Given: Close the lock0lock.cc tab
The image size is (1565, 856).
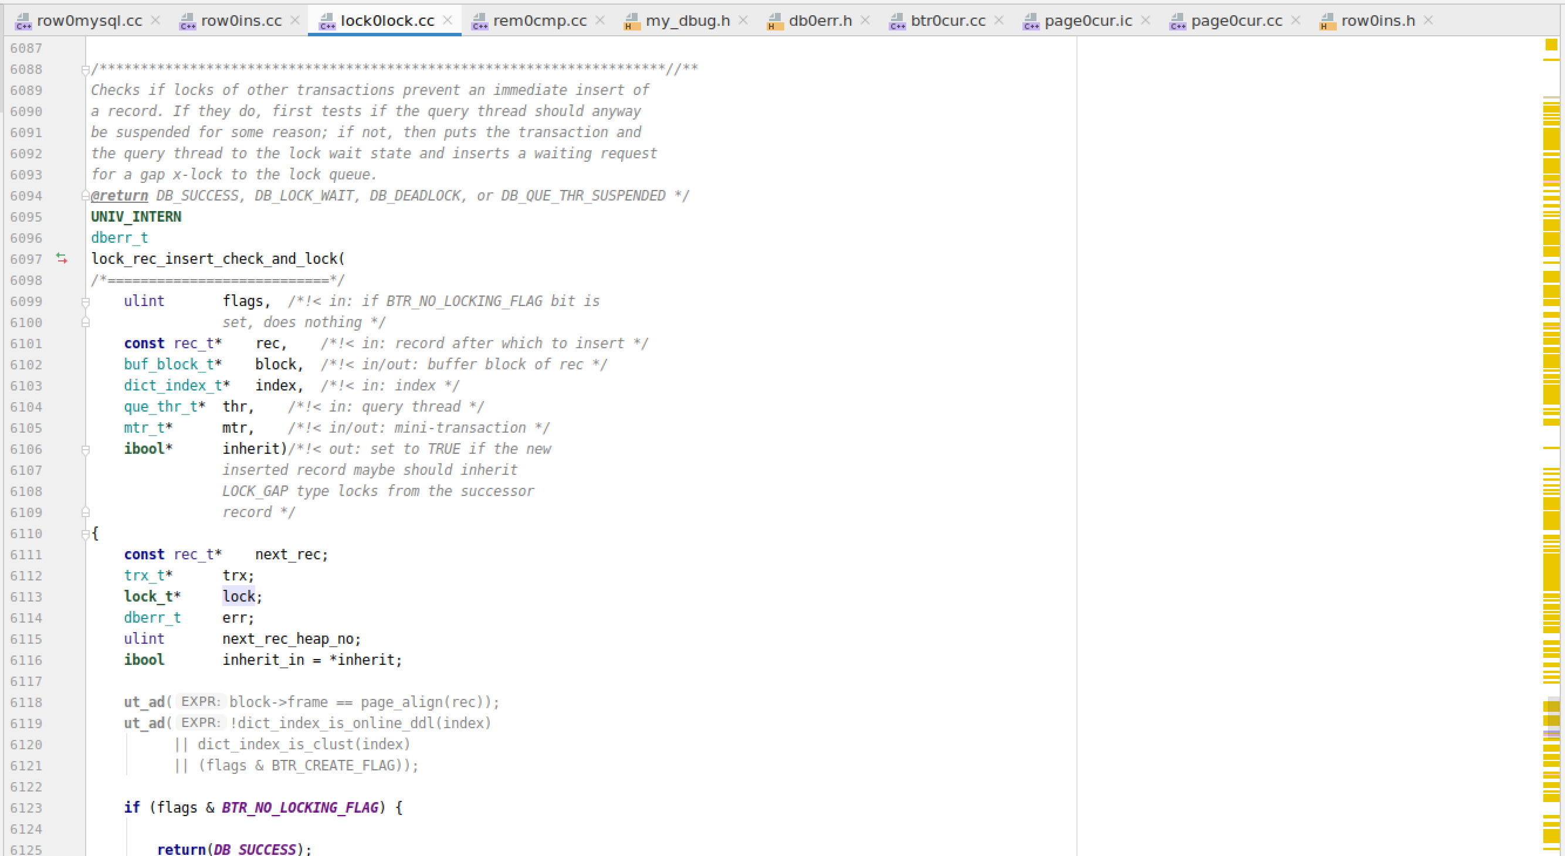Looking at the screenshot, I should click(x=448, y=20).
